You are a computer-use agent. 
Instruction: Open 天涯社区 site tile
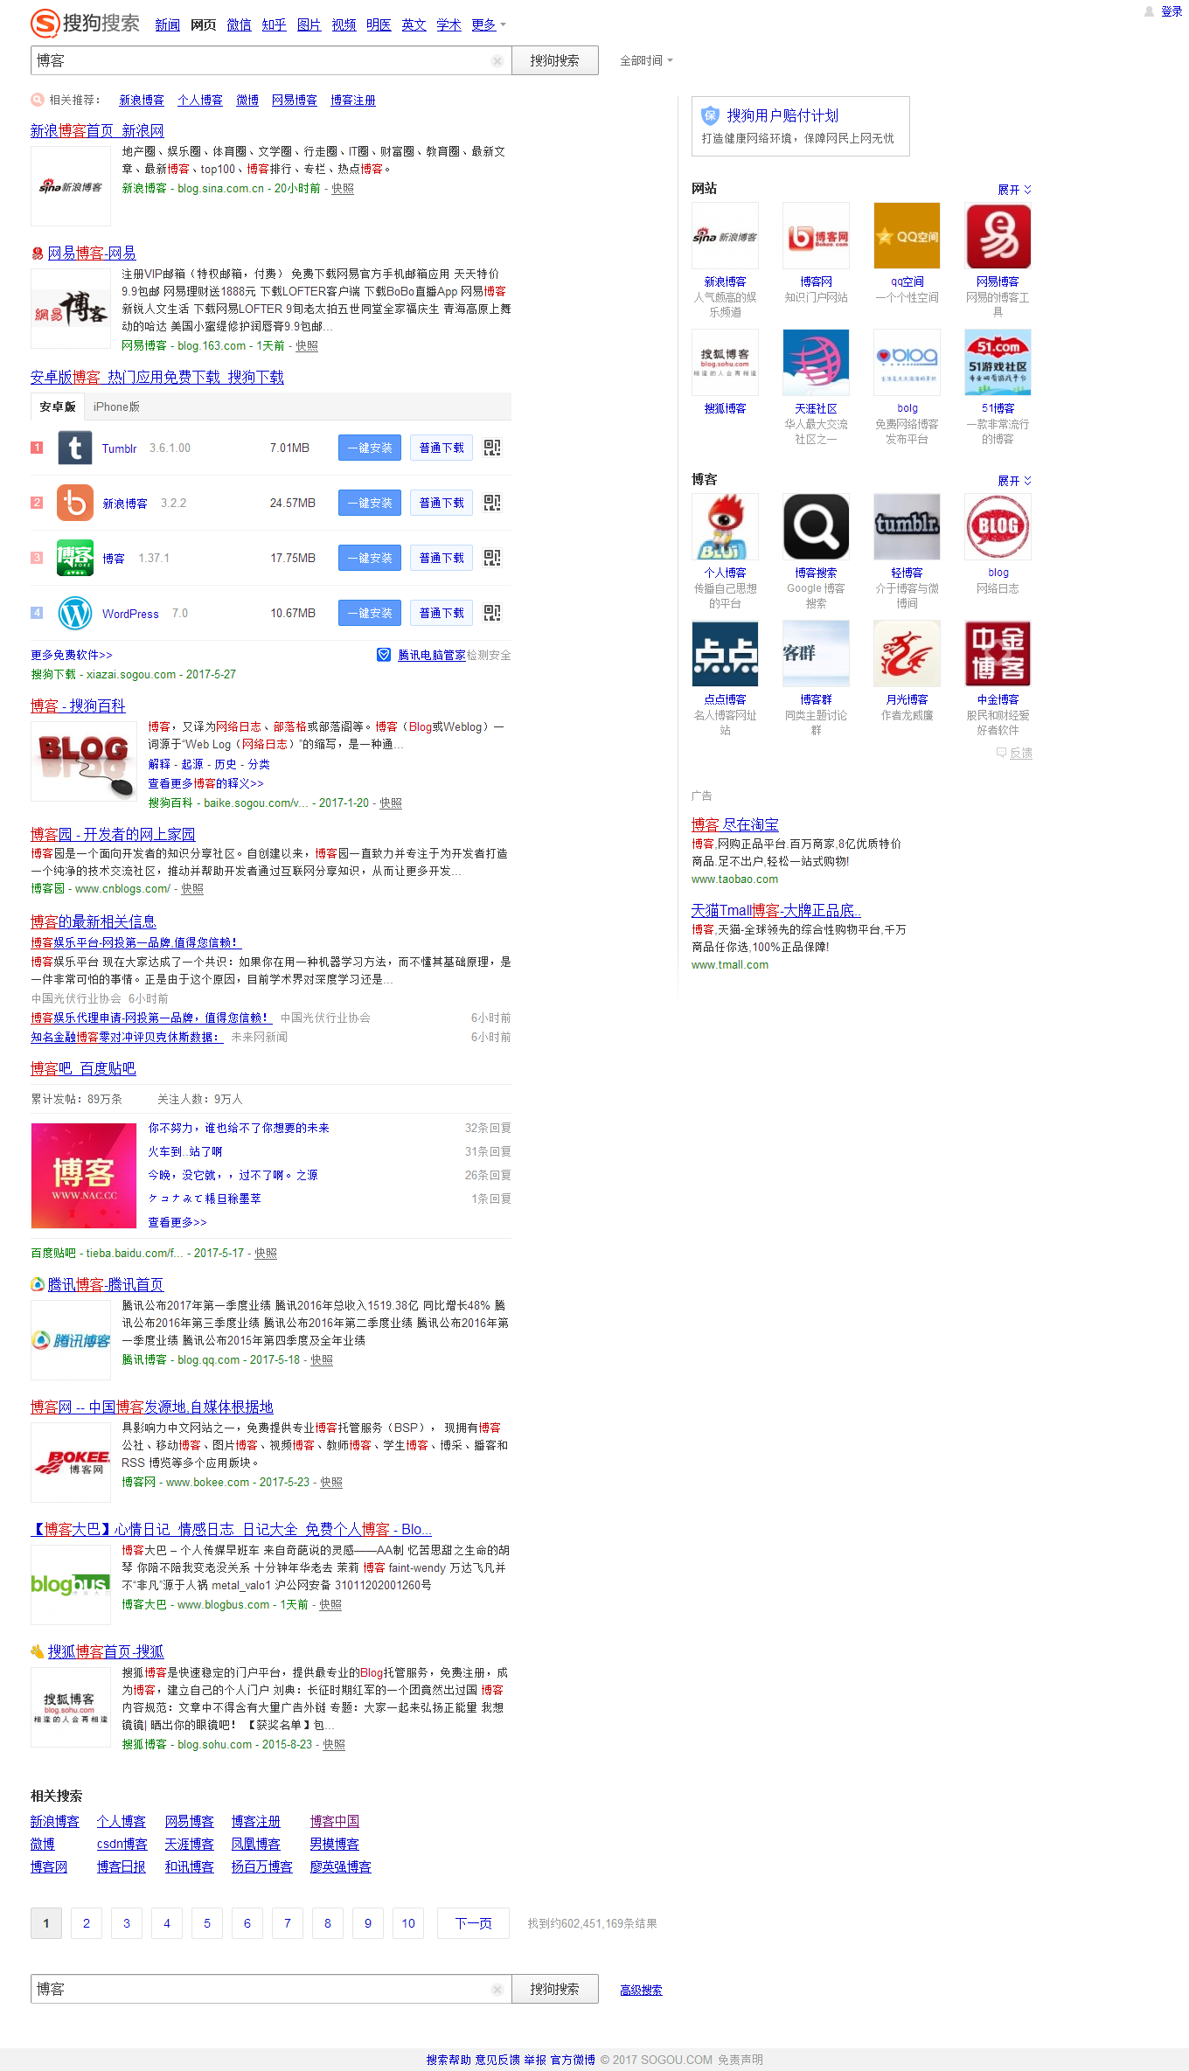816,363
